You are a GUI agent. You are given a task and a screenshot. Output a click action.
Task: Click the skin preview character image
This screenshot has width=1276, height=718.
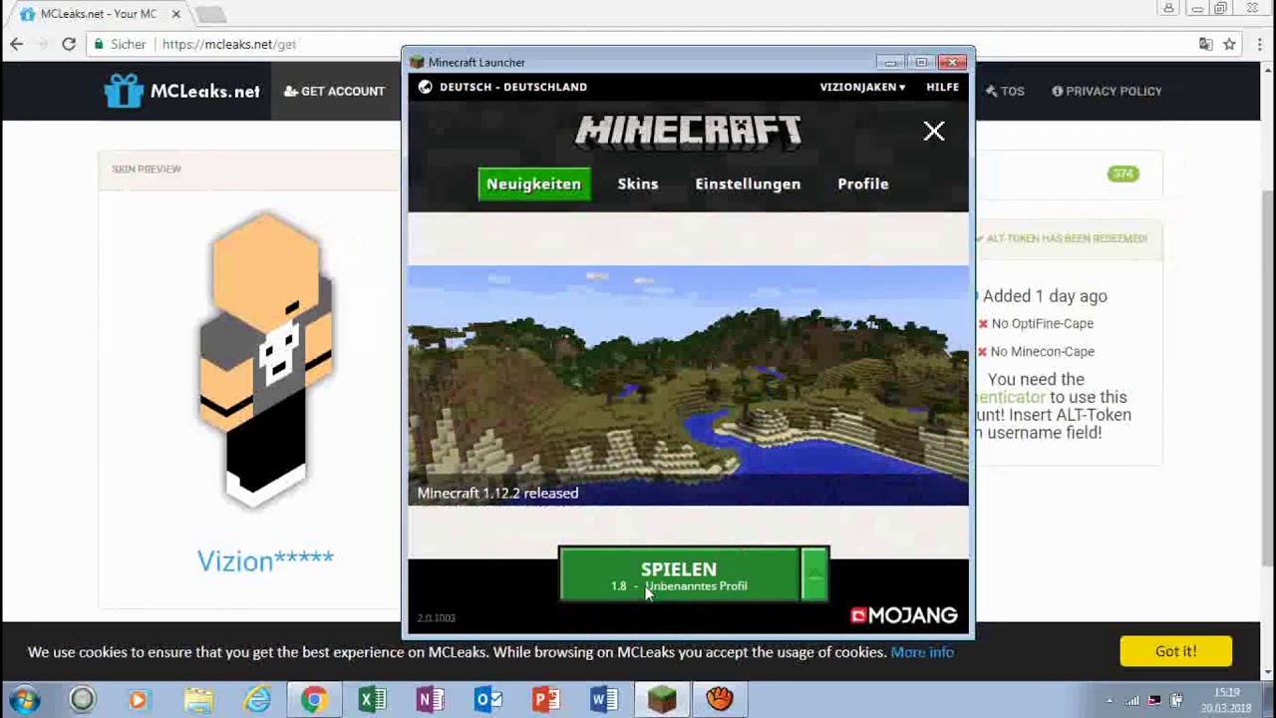click(267, 359)
